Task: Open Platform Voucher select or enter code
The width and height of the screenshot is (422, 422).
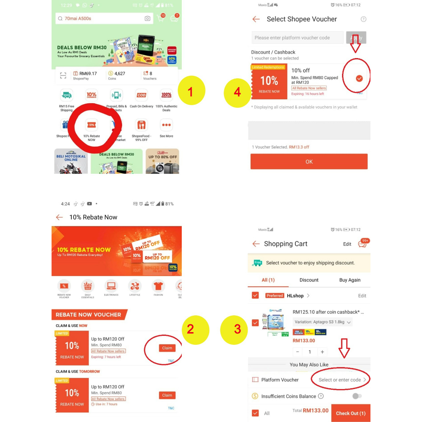Action: [x=342, y=380]
